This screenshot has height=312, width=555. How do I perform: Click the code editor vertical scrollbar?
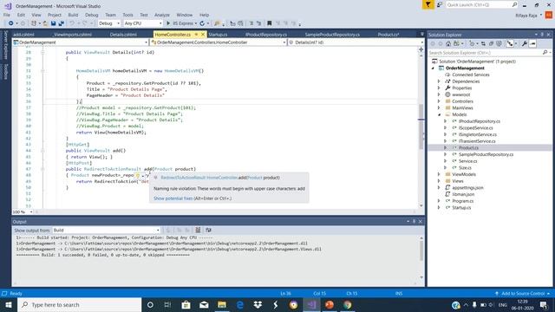click(421, 127)
